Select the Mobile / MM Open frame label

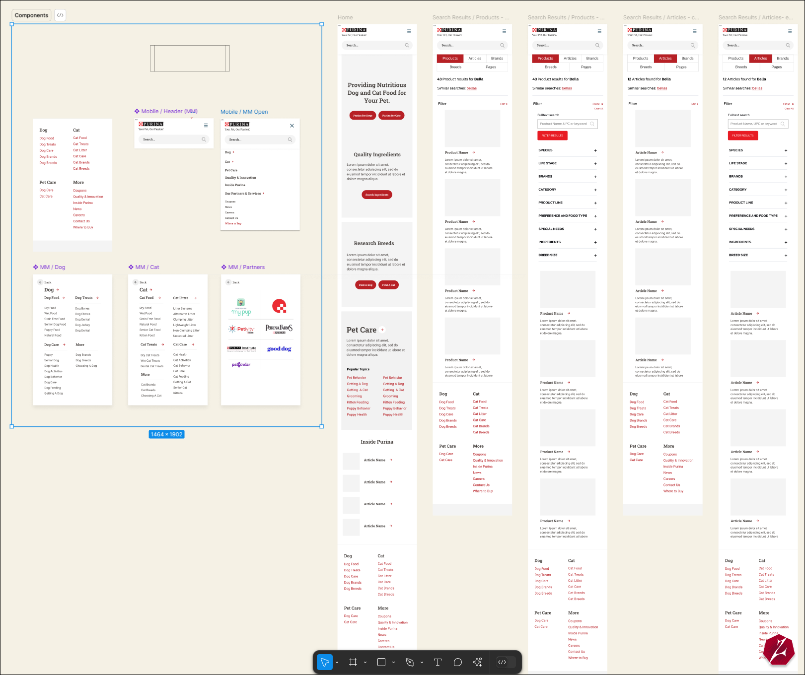point(244,112)
